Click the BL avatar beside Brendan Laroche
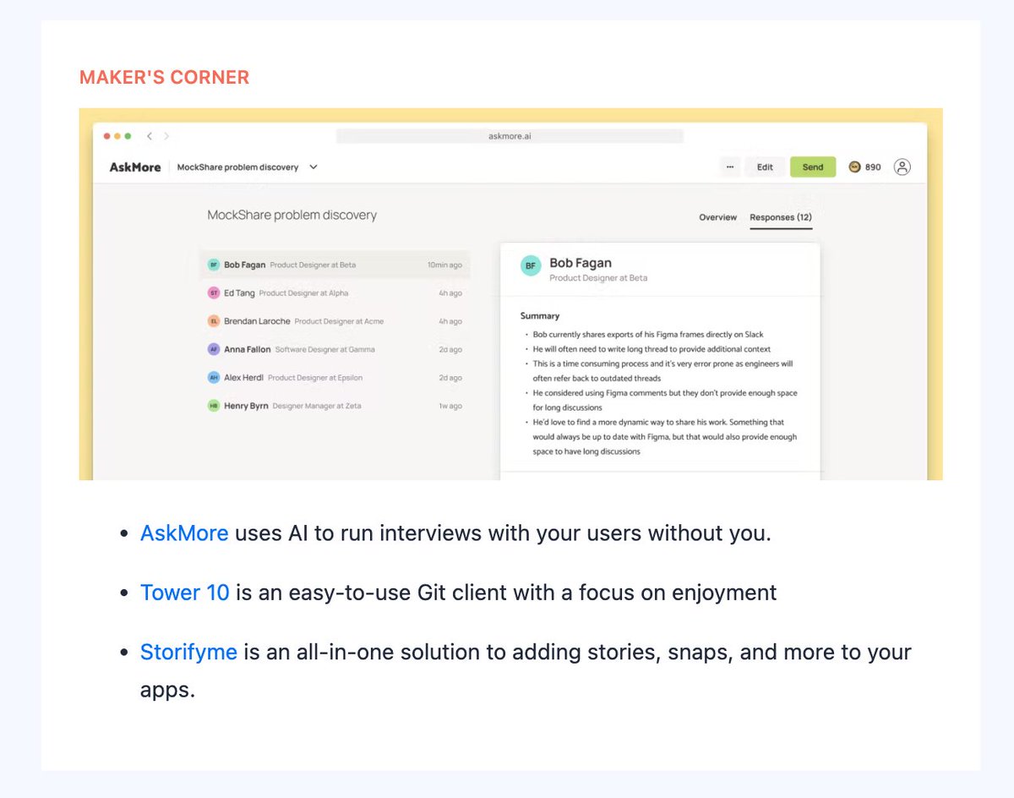The width and height of the screenshot is (1014, 798). tap(214, 321)
